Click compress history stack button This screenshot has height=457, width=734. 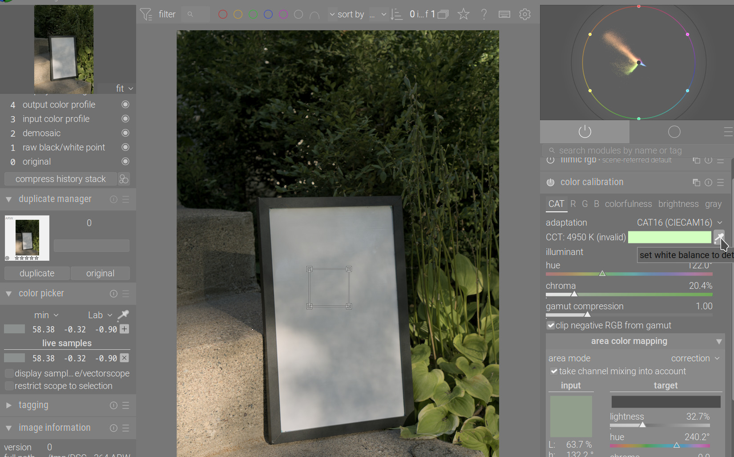pyautogui.click(x=60, y=179)
